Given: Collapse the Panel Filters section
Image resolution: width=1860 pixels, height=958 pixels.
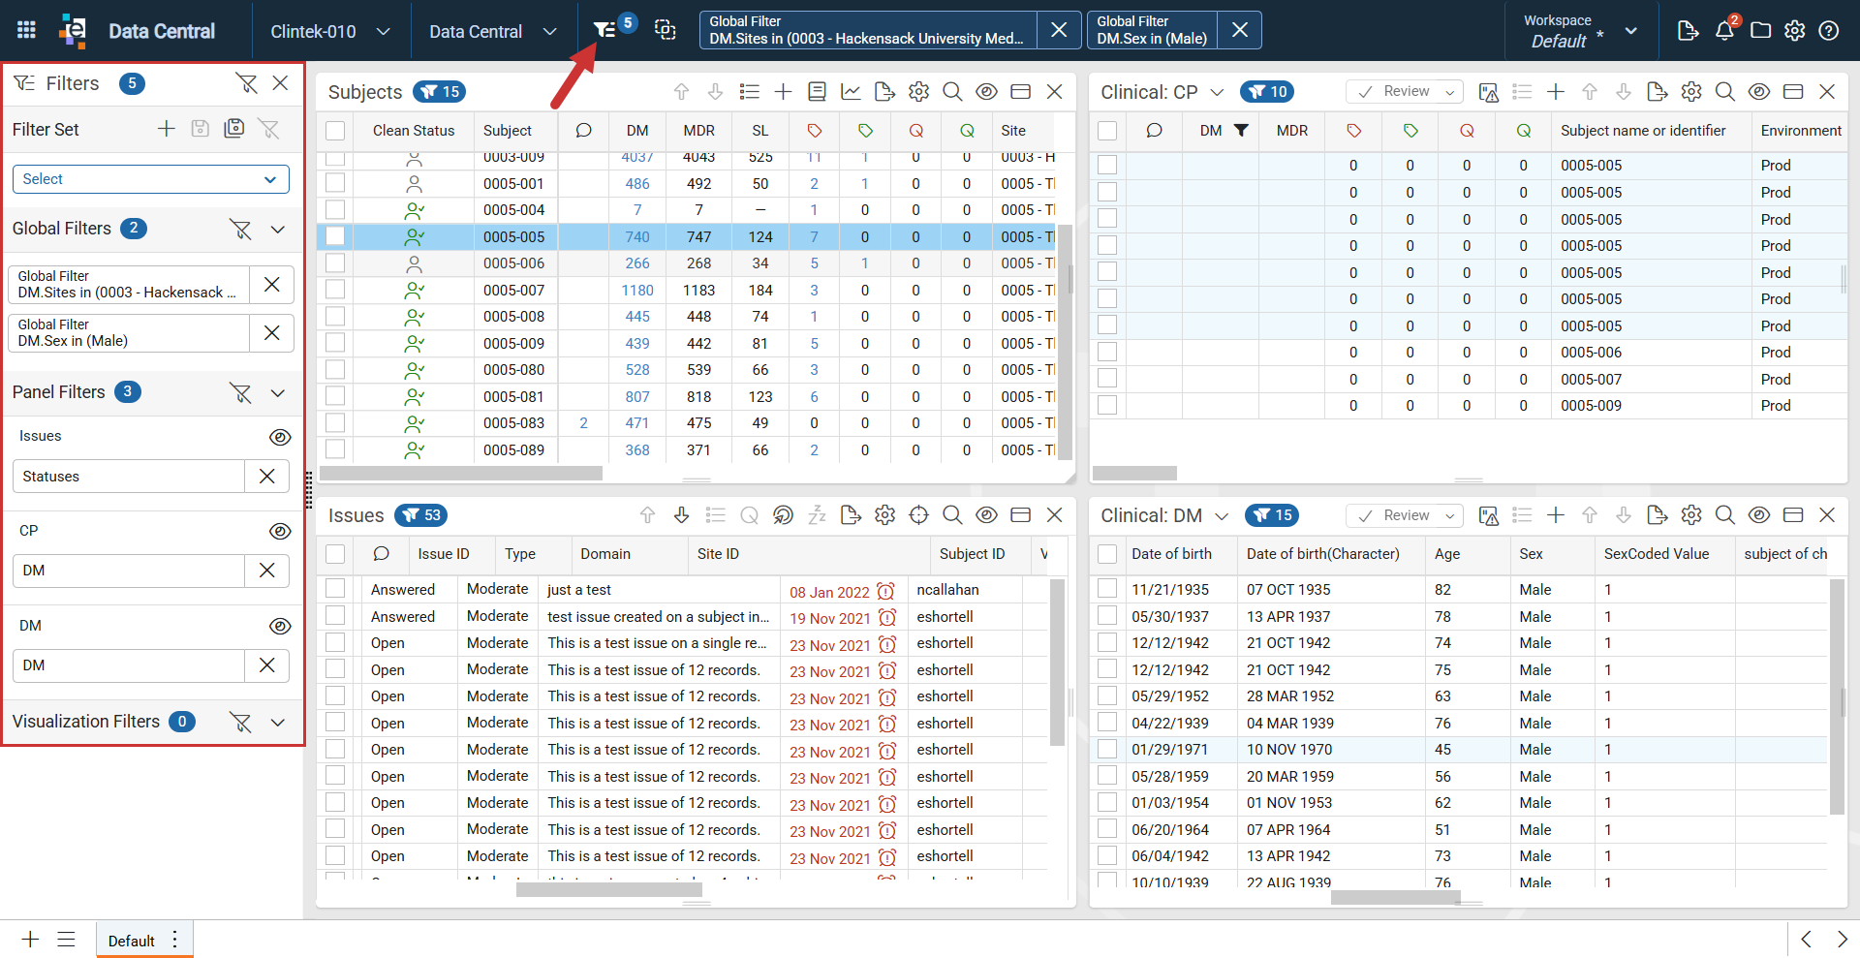Looking at the screenshot, I should (x=278, y=393).
